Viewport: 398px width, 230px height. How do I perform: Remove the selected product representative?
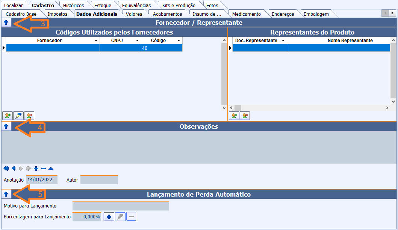(x=245, y=116)
